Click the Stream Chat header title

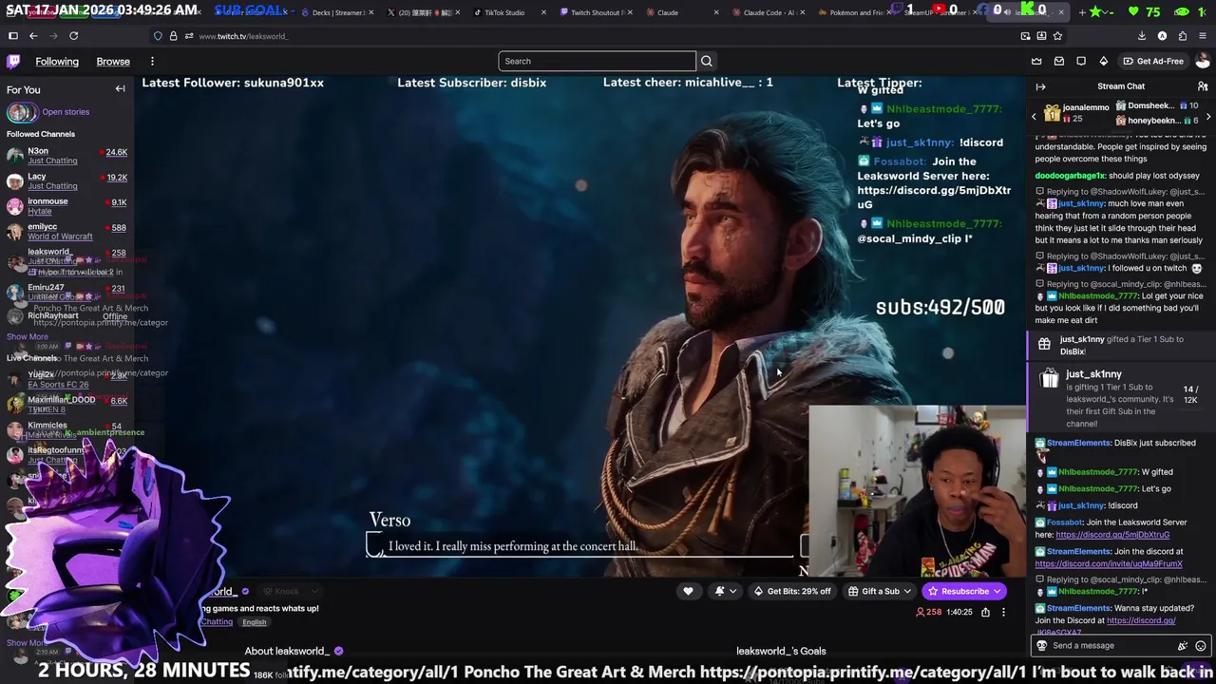(x=1121, y=86)
